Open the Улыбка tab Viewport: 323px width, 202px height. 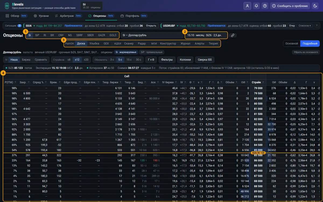coord(94,43)
